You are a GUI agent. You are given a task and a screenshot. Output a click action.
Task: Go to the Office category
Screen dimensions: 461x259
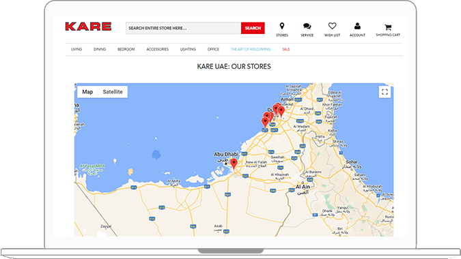tap(213, 49)
